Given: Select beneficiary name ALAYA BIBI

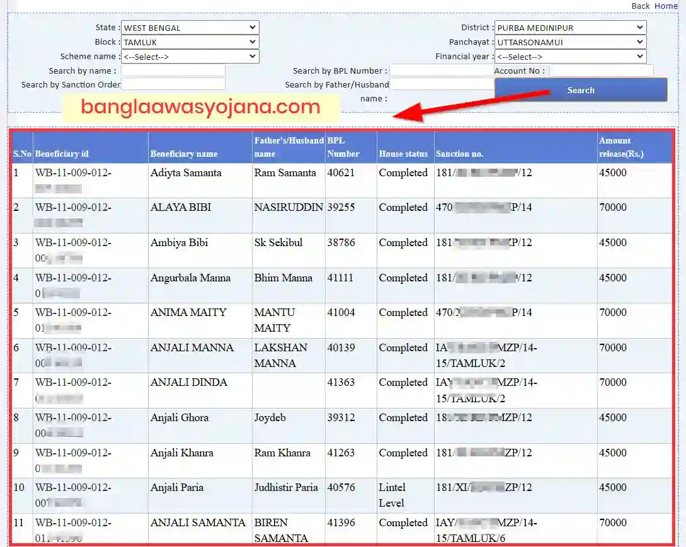Looking at the screenshot, I should point(181,207).
